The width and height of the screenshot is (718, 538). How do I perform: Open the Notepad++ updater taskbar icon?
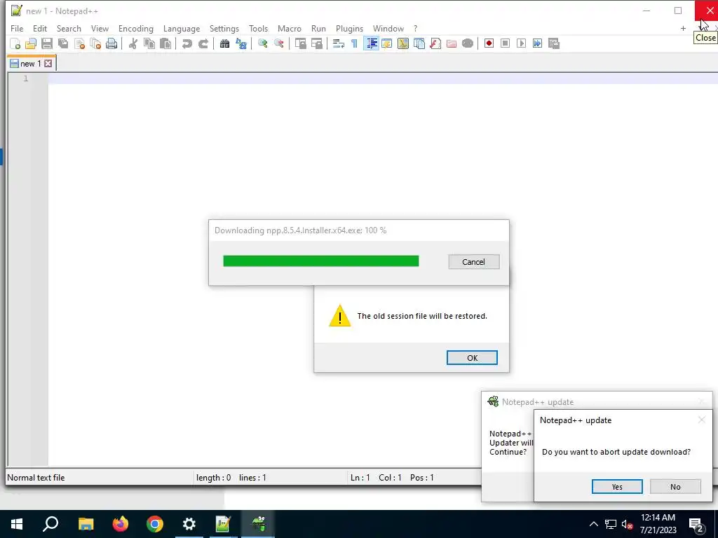[258, 524]
